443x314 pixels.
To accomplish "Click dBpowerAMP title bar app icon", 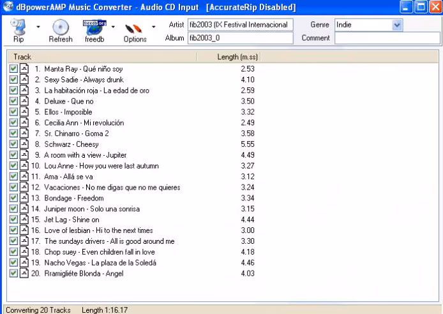I will point(8,6).
